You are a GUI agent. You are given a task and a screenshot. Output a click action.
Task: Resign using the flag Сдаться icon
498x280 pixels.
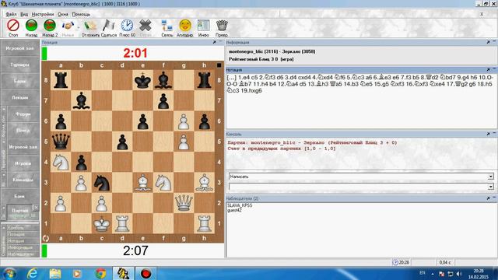click(x=109, y=26)
